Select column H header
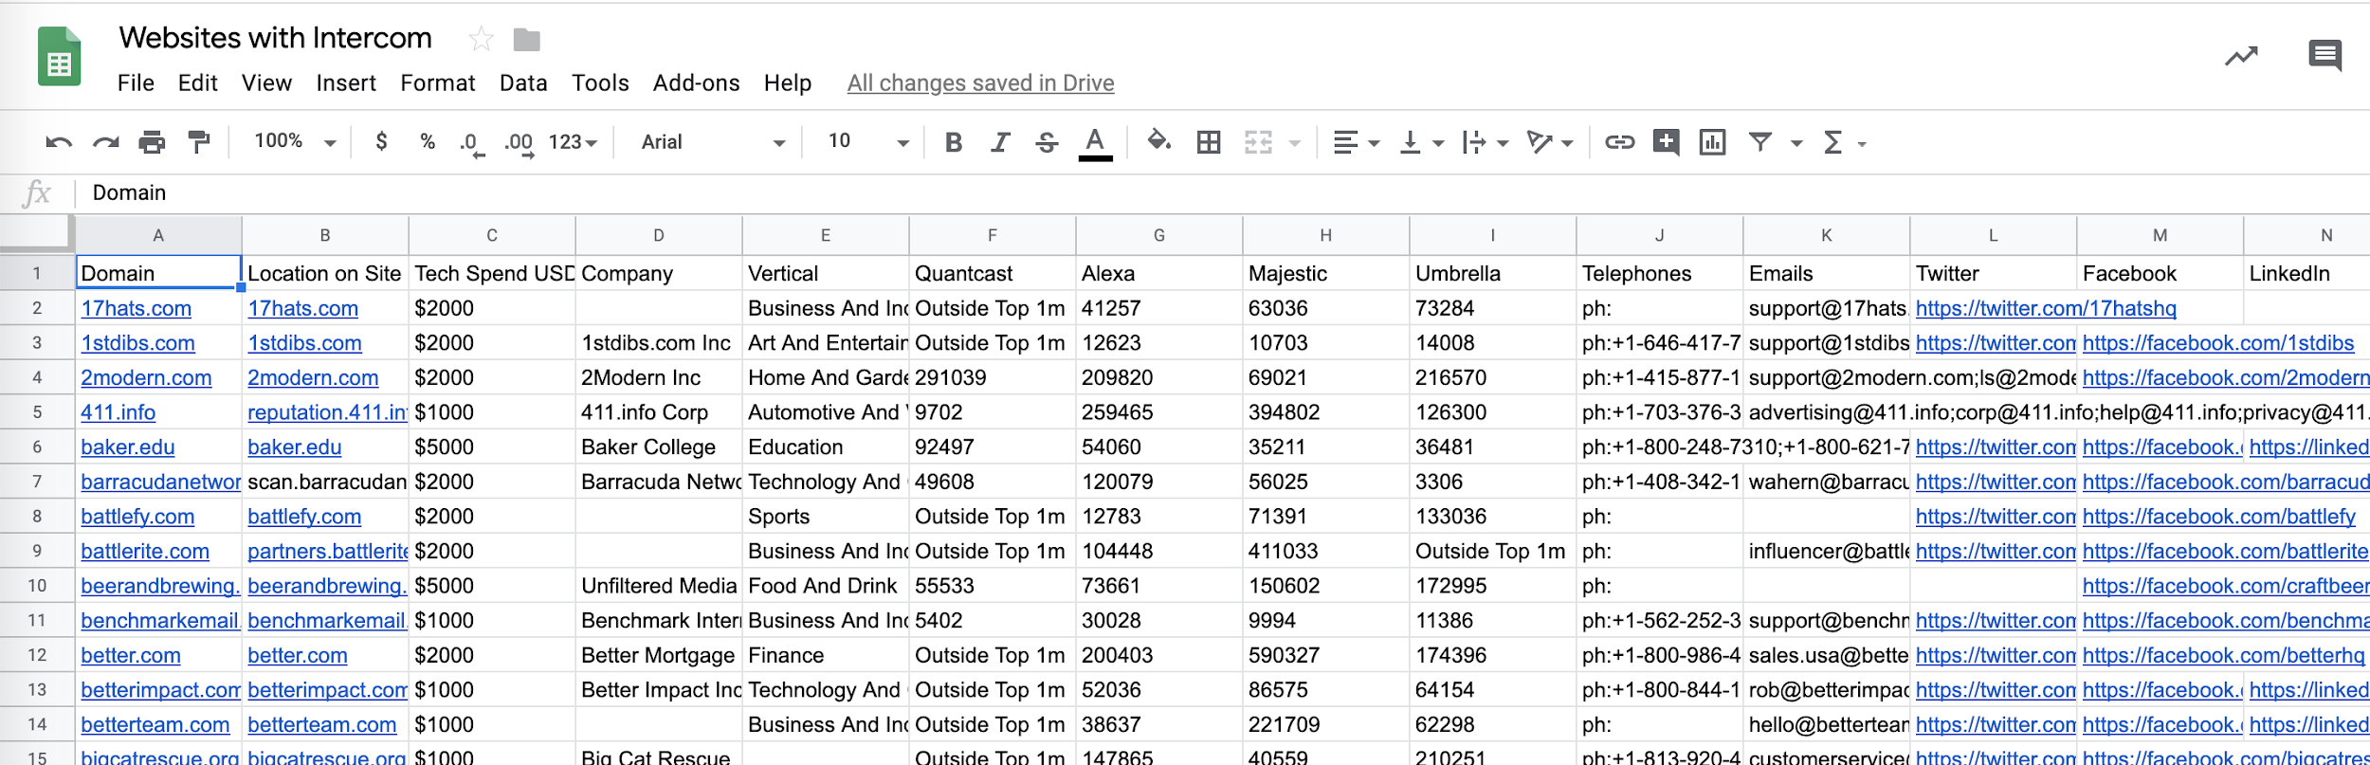The height and width of the screenshot is (765, 2370). 1325,235
